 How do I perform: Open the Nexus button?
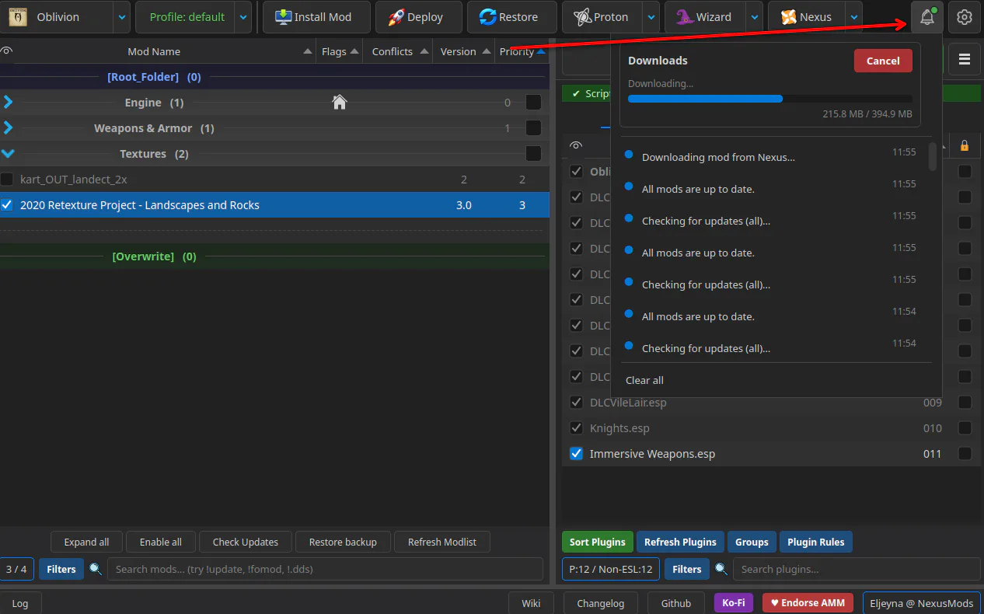tap(806, 17)
